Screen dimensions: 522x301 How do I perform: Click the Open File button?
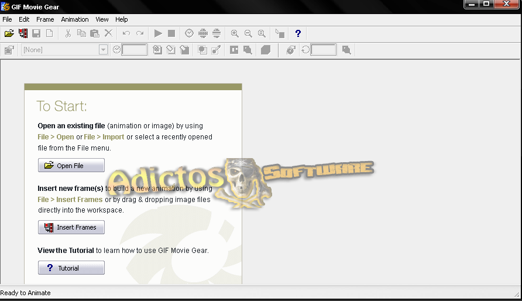(x=71, y=166)
